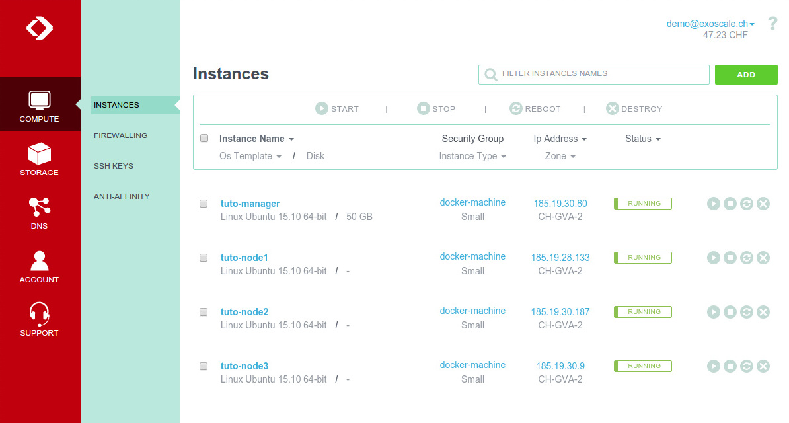Navigate to the DNS section
The width and height of the screenshot is (789, 423).
40,213
